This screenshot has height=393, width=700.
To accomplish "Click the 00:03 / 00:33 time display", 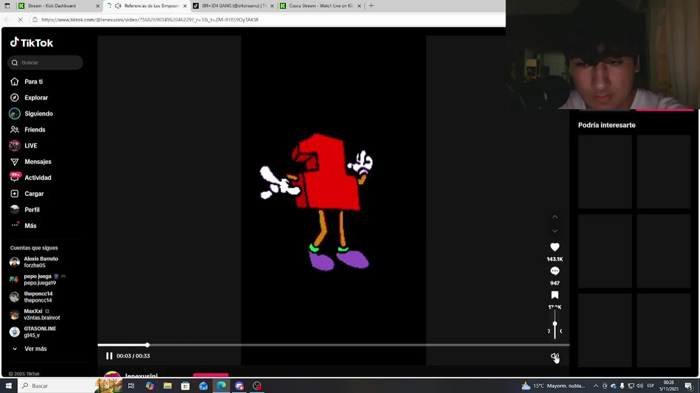I will pyautogui.click(x=133, y=356).
